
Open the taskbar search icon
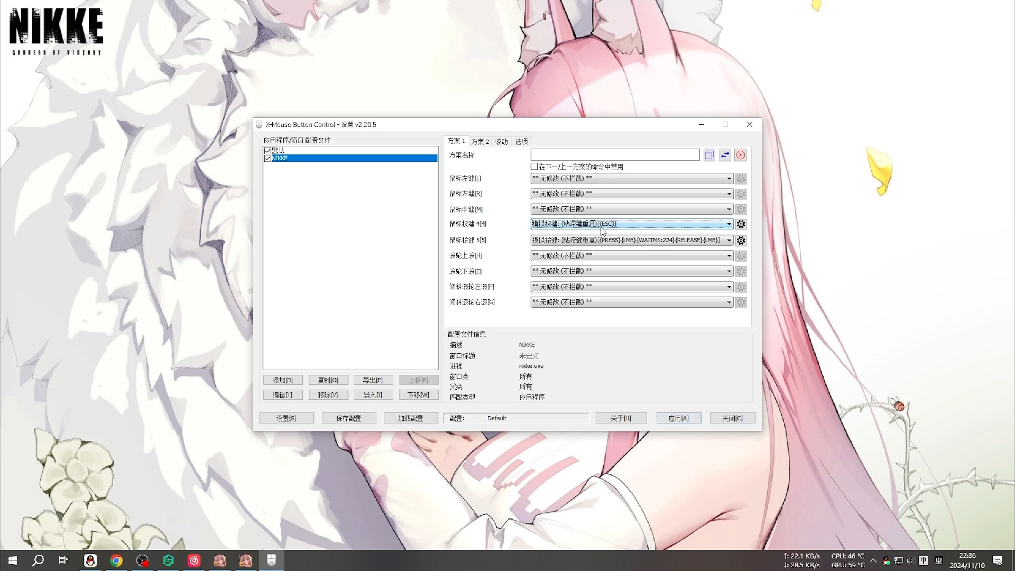[38, 560]
